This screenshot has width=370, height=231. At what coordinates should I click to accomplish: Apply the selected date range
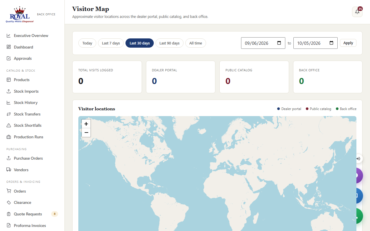click(348, 43)
